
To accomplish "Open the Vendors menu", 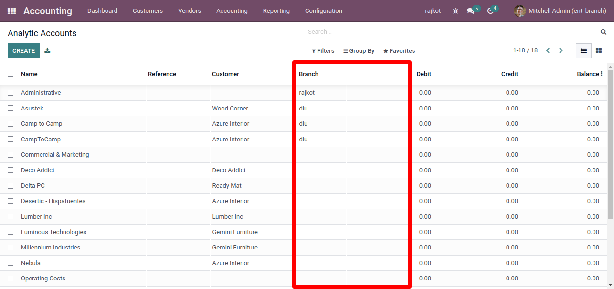I will (190, 11).
